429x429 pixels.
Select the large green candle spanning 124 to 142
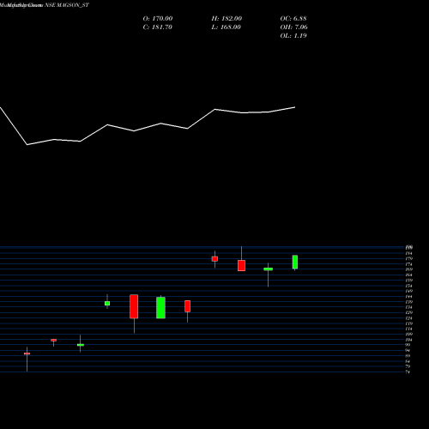coord(160,308)
